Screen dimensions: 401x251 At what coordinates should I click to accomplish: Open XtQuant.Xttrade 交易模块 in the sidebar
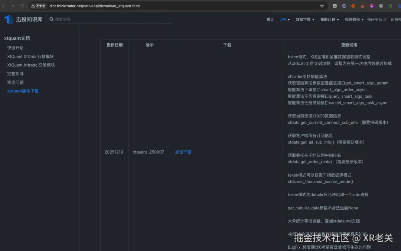(31, 65)
